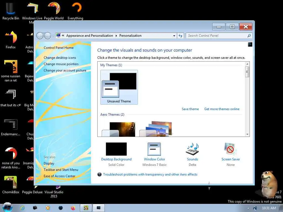Open the media player taskbar icon
This screenshot has height=212, width=283.
tap(48, 208)
